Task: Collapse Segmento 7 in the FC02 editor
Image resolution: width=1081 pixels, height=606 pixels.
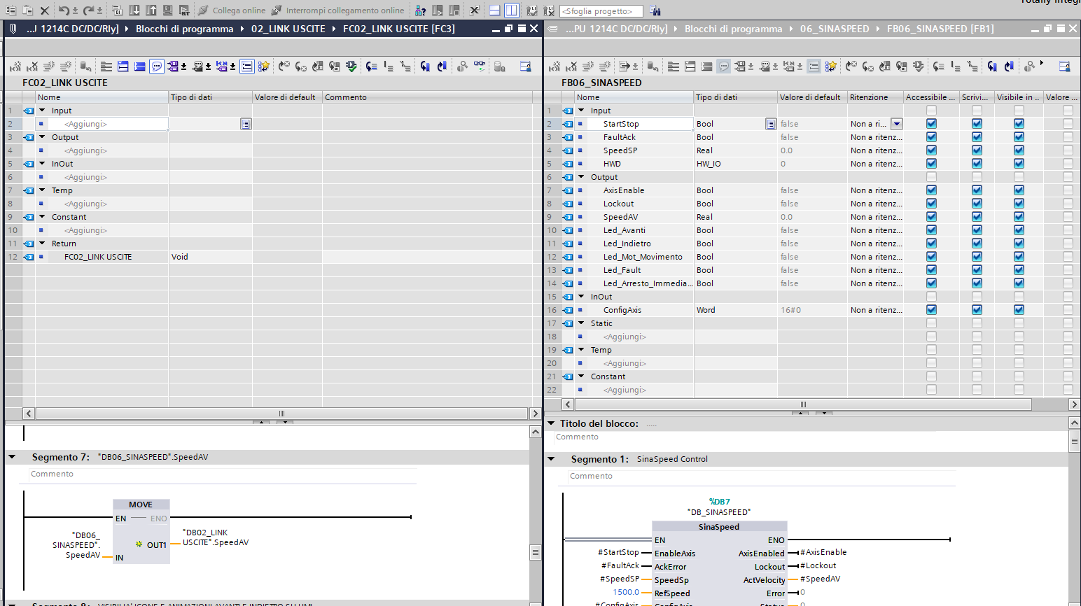Action: coord(12,457)
